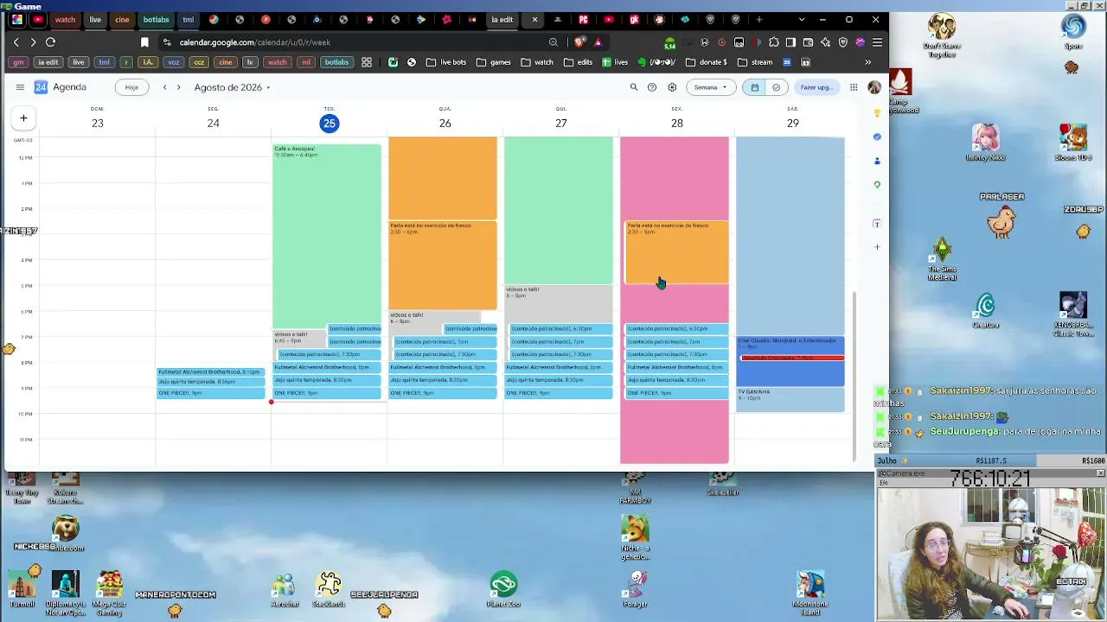The image size is (1107, 622).
Task: Open Google apps grid launcher
Action: tap(854, 87)
